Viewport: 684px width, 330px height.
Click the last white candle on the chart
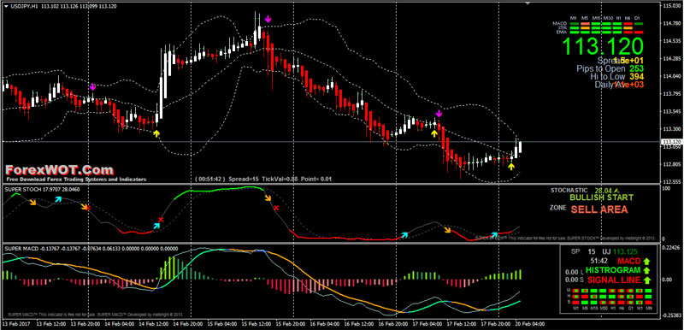pyautogui.click(x=520, y=147)
